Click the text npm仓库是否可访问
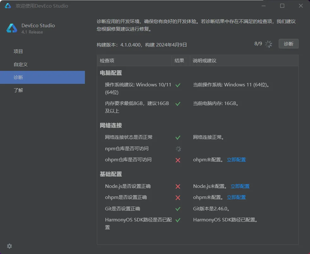This screenshot has height=254, width=310. tap(127, 149)
